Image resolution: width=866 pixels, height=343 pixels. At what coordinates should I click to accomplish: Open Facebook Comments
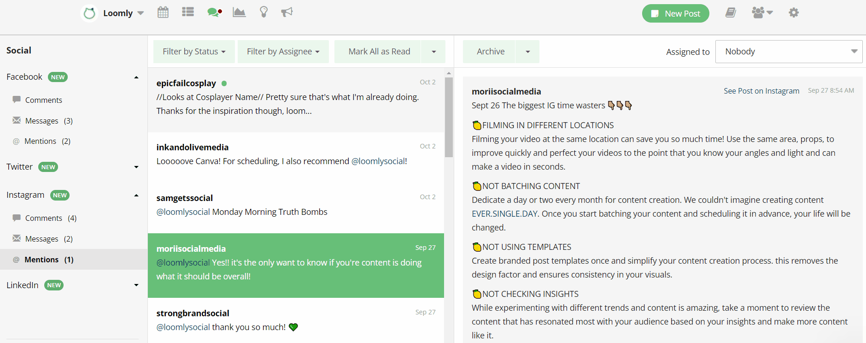click(44, 100)
